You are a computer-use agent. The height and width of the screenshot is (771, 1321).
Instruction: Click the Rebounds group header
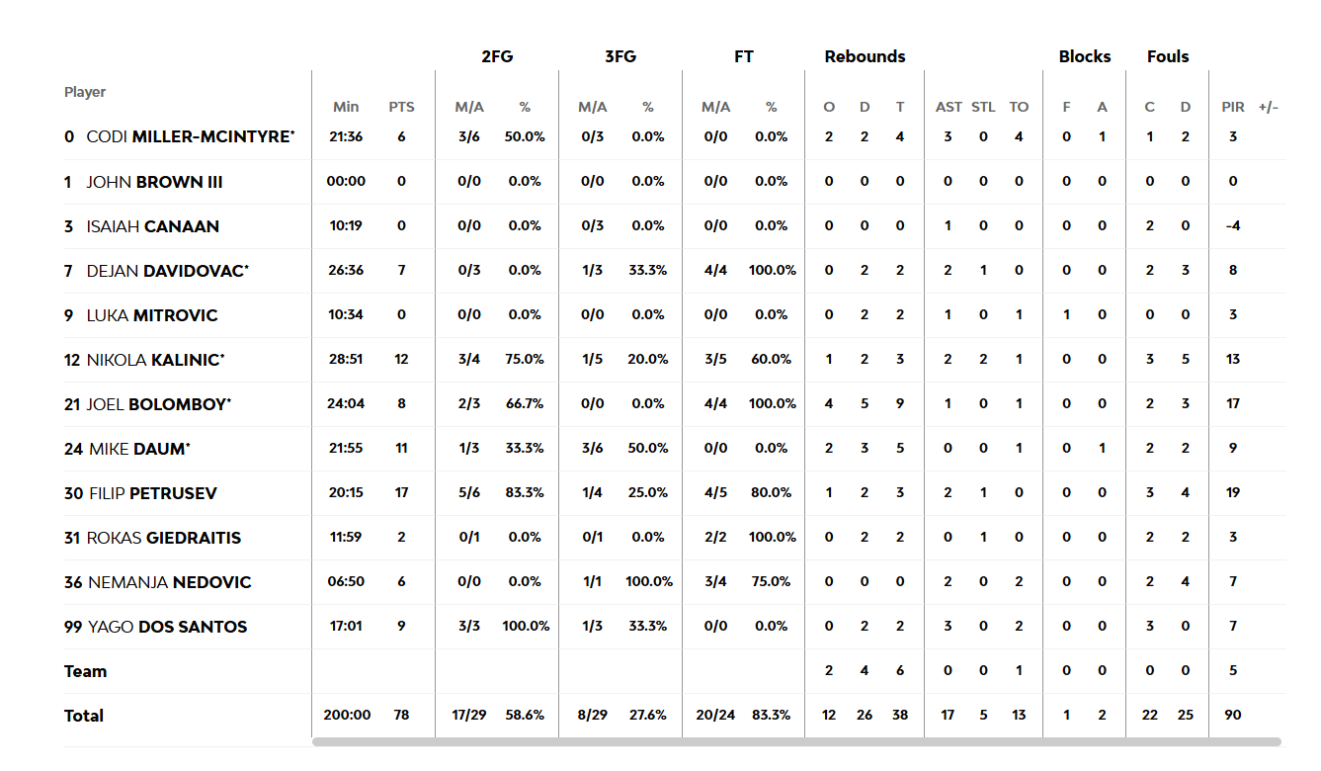click(x=865, y=56)
